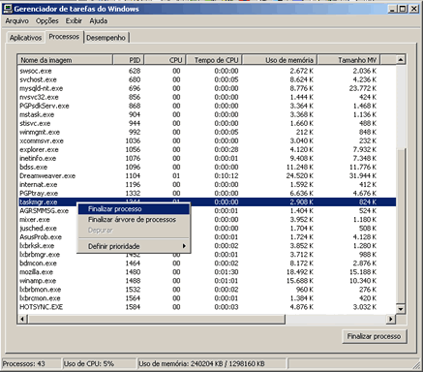Click the vertical scrollbar up arrow
Image resolution: width=423 pixels, height=372 pixels.
tap(401, 60)
